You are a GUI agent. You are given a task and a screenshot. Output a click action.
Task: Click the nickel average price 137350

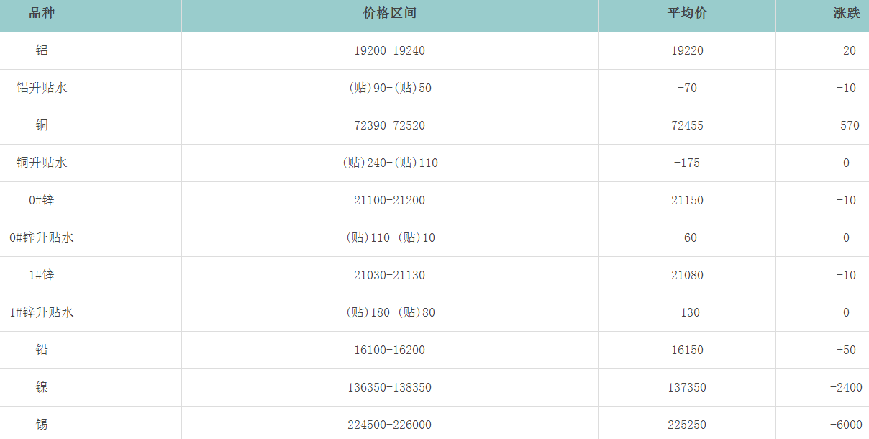coord(687,387)
